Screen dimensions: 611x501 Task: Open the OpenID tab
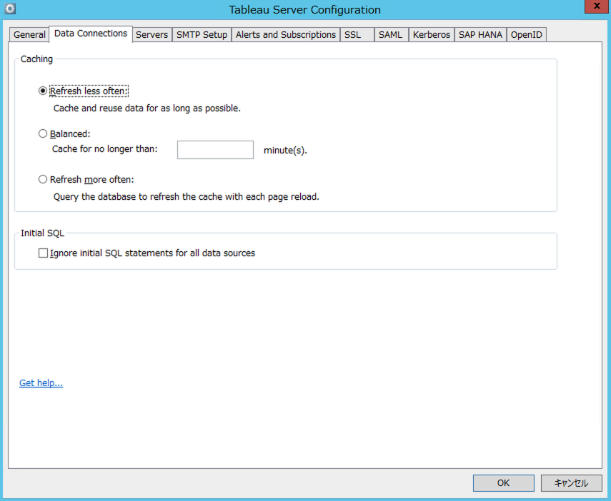point(526,35)
